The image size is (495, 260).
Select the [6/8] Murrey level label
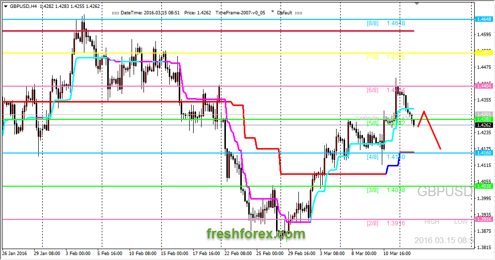(x=372, y=90)
